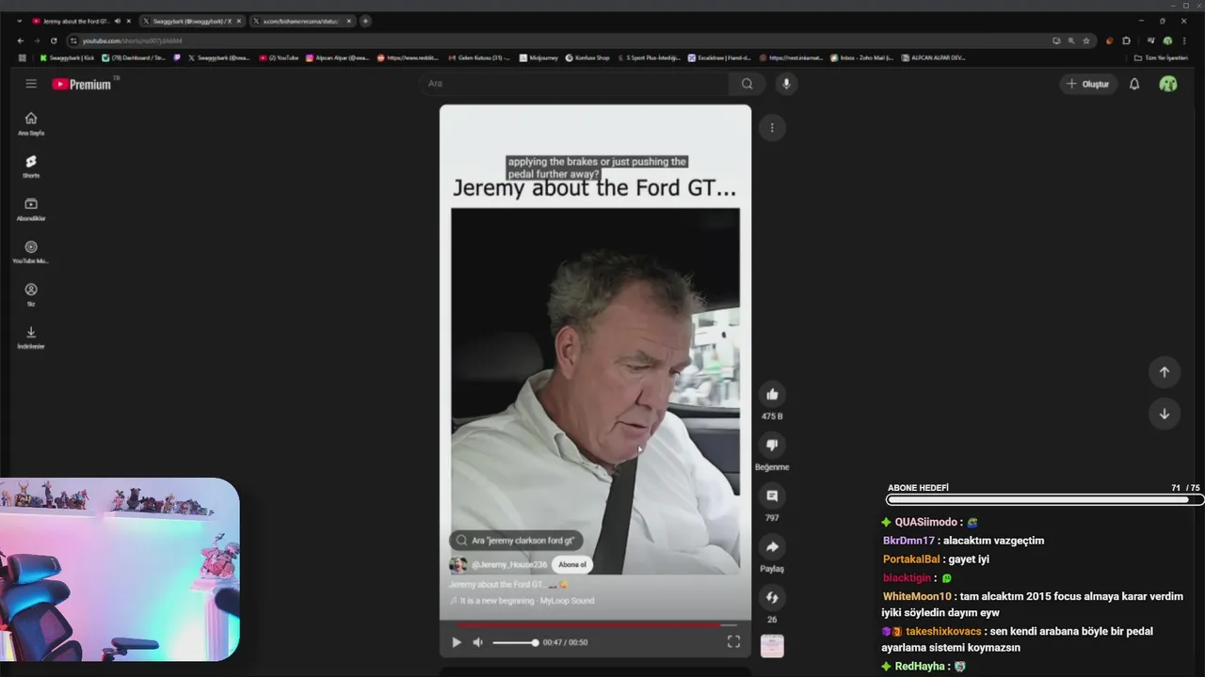Reload the current page
This screenshot has height=677, width=1205.
pos(54,40)
